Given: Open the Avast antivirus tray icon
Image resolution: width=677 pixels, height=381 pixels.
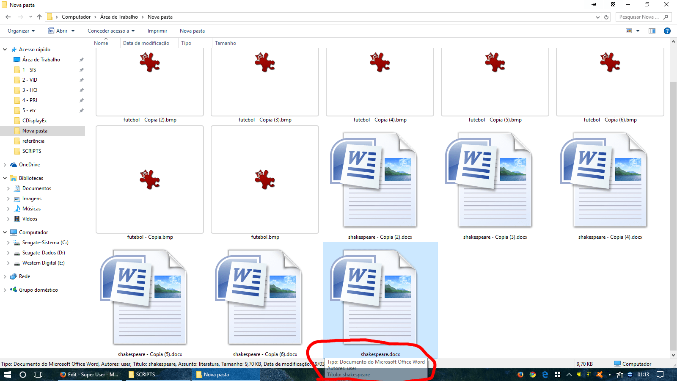Looking at the screenshot, I should [x=600, y=375].
